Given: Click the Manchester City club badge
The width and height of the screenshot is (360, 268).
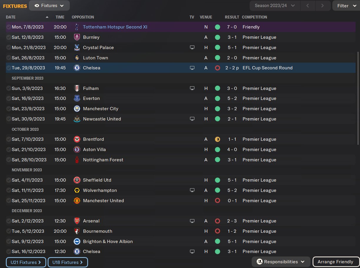Looking at the screenshot, I should pyautogui.click(x=77, y=109).
